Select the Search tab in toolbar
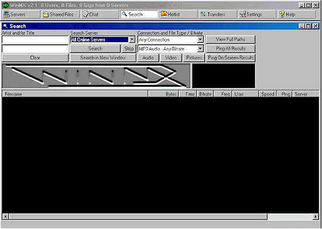This screenshot has width=322, height=229. [139, 15]
